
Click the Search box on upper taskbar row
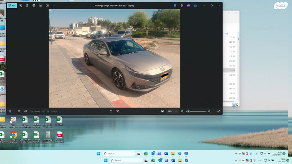(x=119, y=154)
